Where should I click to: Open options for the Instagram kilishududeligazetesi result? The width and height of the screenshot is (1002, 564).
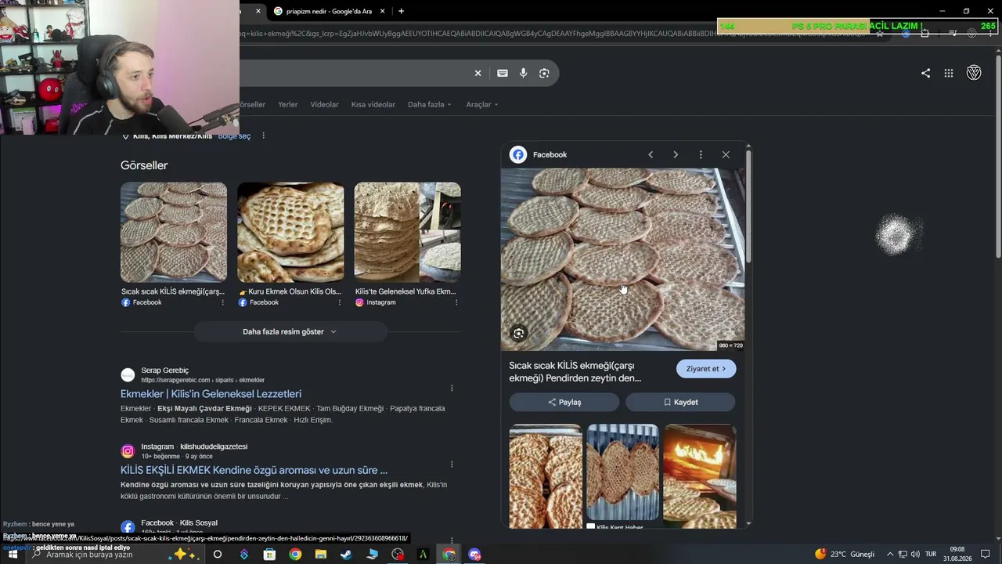click(x=452, y=464)
